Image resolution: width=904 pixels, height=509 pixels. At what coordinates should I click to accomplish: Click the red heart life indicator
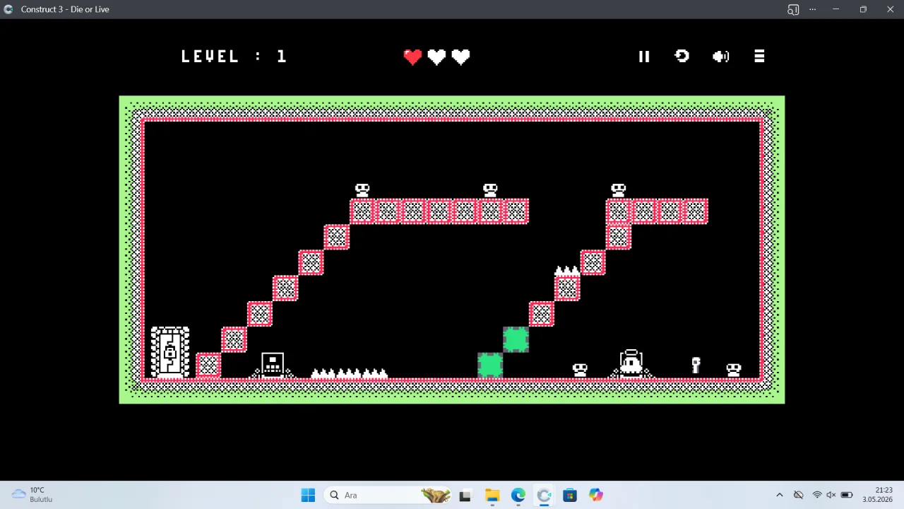click(x=412, y=57)
